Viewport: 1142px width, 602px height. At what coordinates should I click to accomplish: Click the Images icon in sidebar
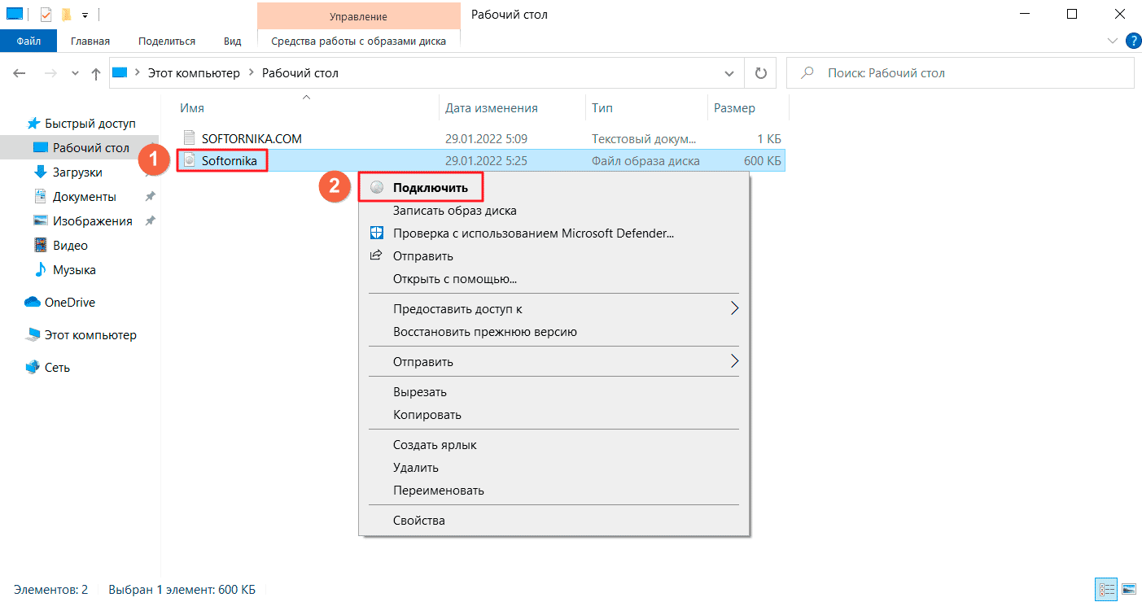[40, 220]
